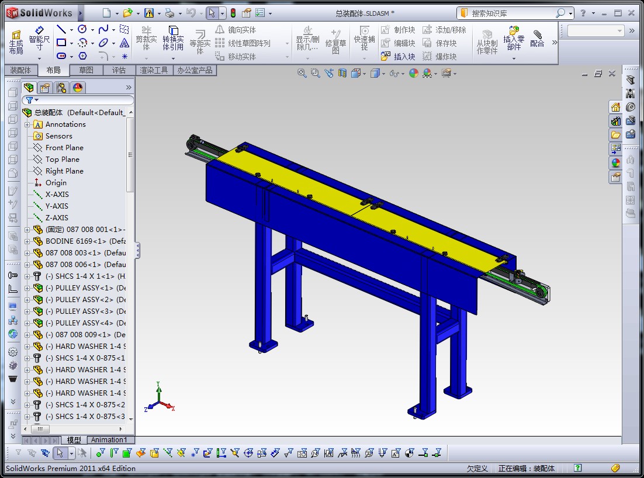Click the 线性草图阵列 linear sketch pattern tool
Image resolution: width=644 pixels, height=478 pixels.
coord(243,43)
